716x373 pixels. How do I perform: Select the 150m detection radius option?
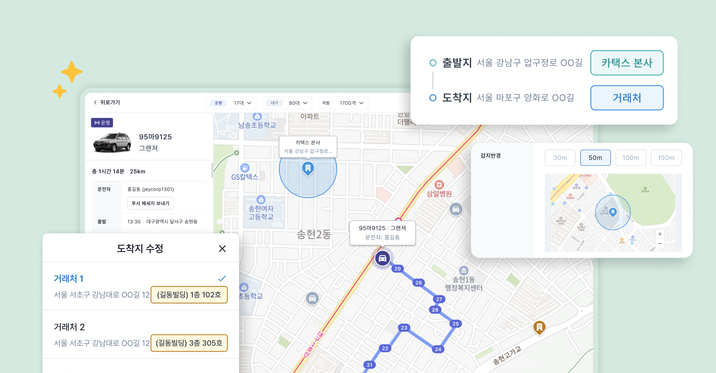[666, 157]
